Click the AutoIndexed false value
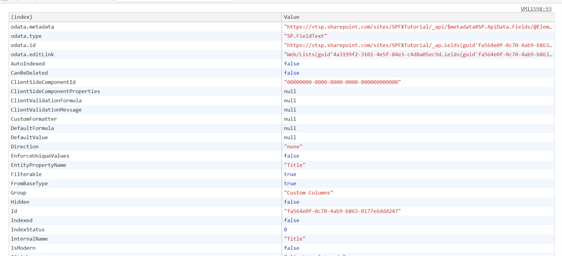 (291, 64)
